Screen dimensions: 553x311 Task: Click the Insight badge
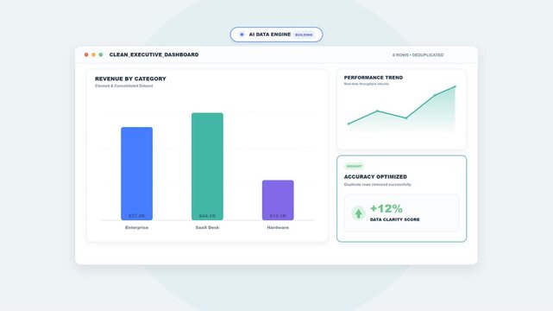[354, 166]
